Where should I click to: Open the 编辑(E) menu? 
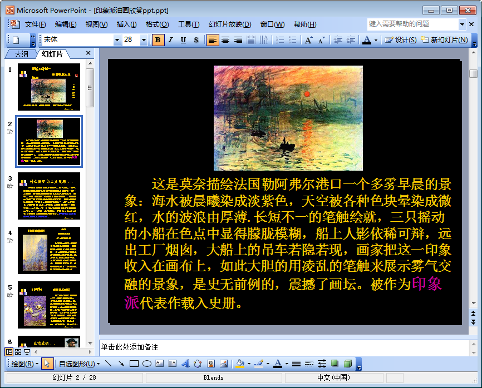point(66,24)
